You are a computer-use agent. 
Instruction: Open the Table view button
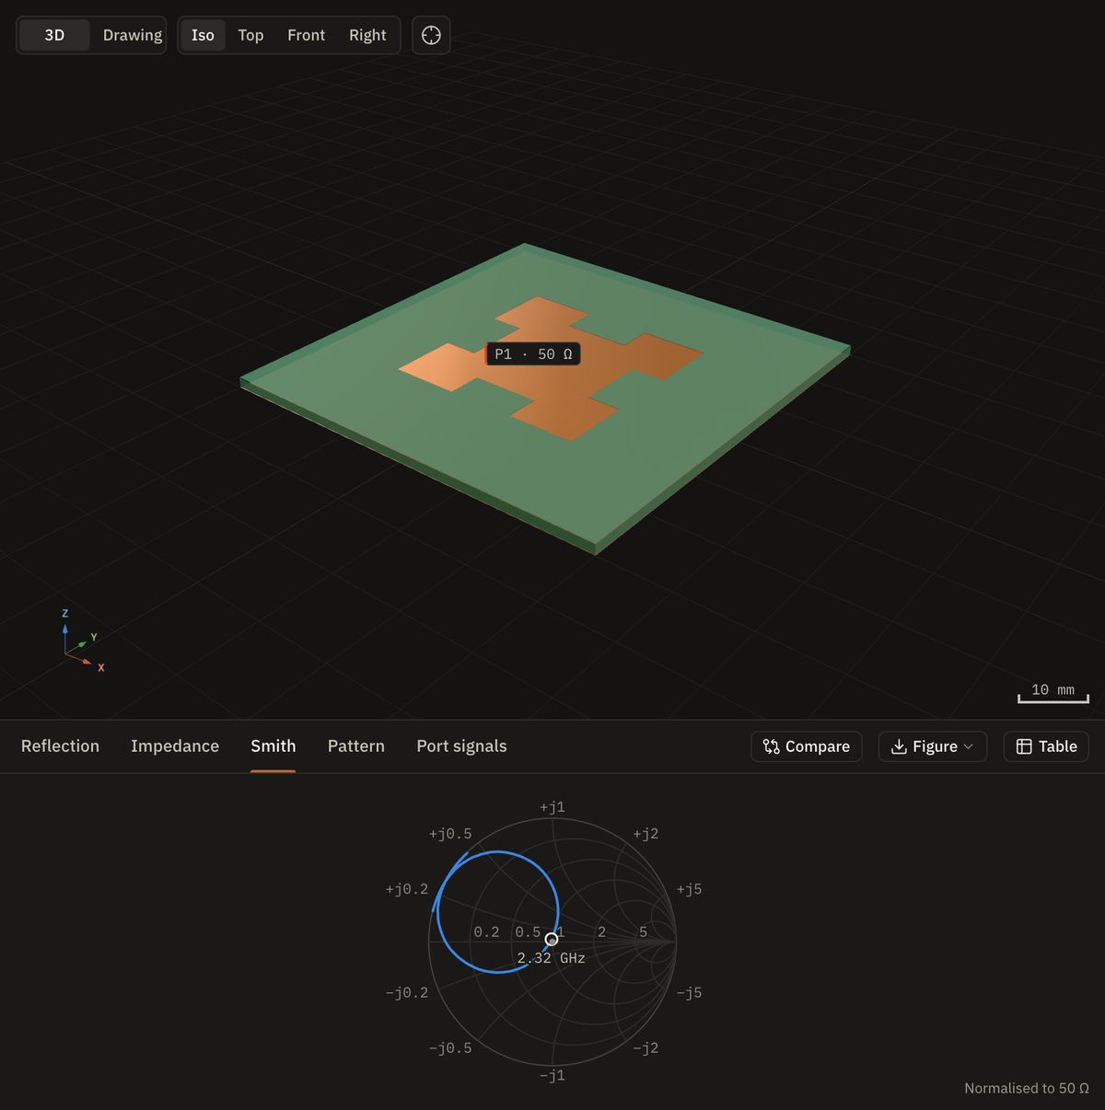1046,746
